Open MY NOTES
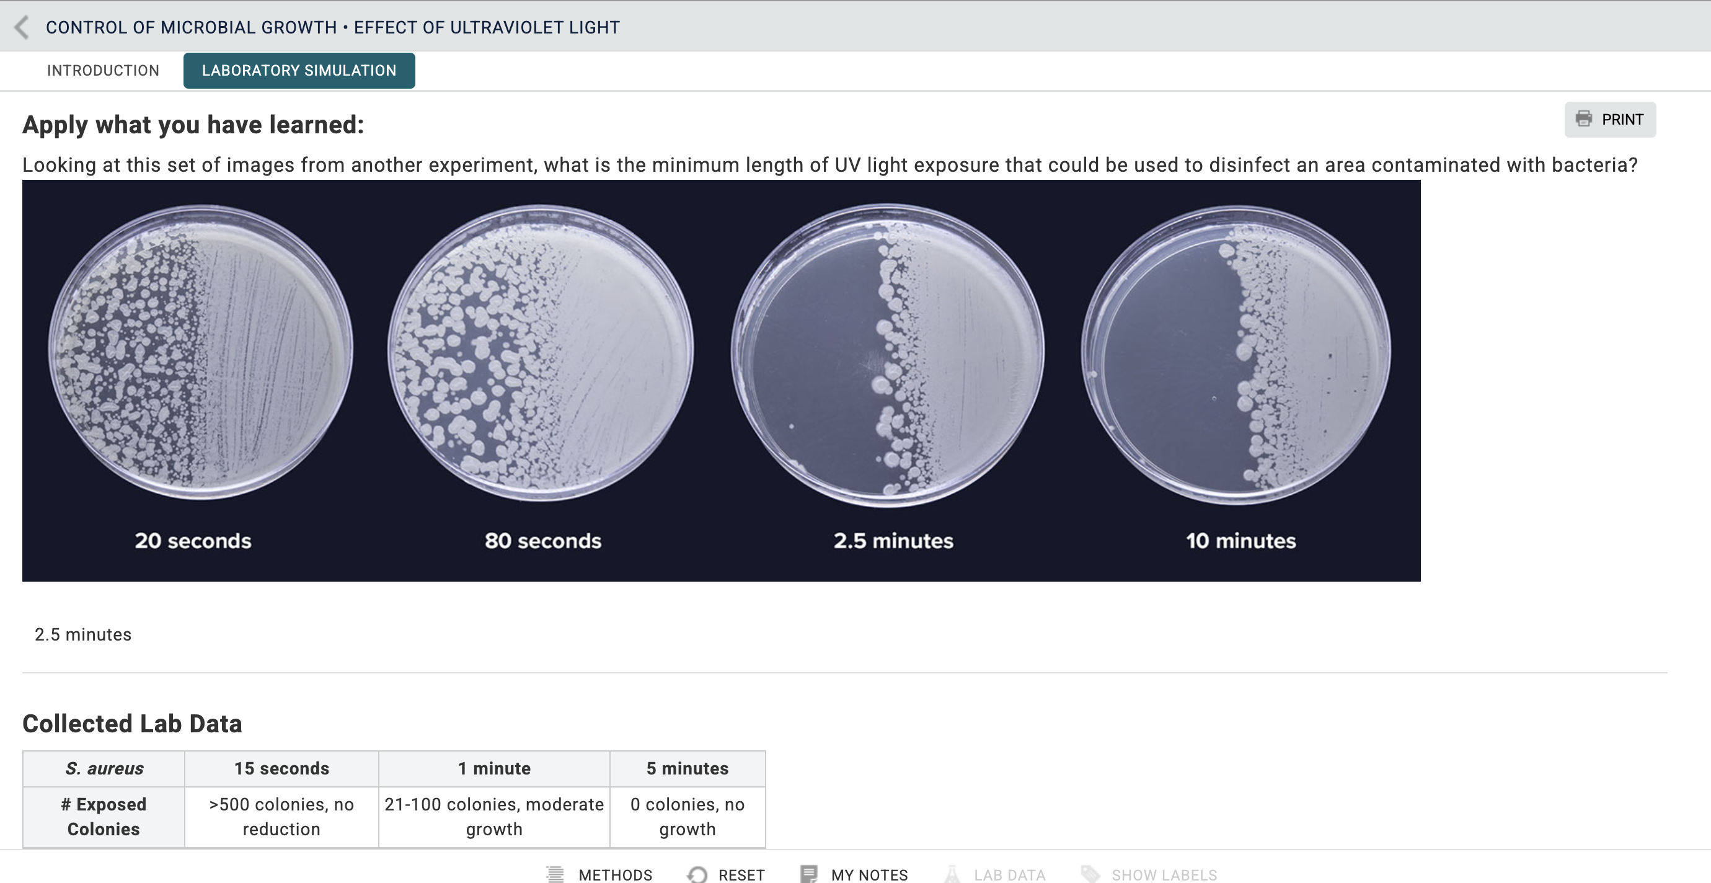 pos(869,875)
